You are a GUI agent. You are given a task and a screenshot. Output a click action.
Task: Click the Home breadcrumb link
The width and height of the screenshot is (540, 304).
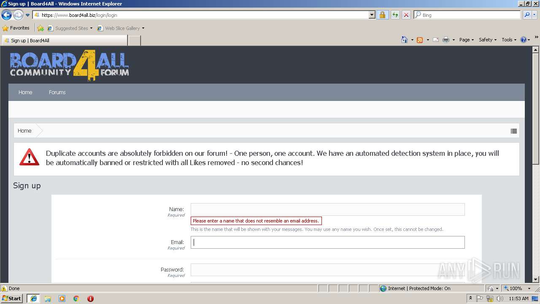24,131
